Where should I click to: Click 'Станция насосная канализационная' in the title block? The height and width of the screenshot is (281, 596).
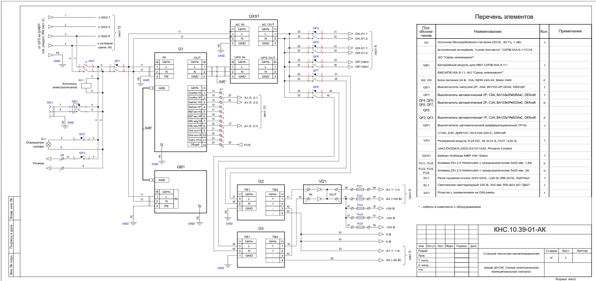point(512,253)
